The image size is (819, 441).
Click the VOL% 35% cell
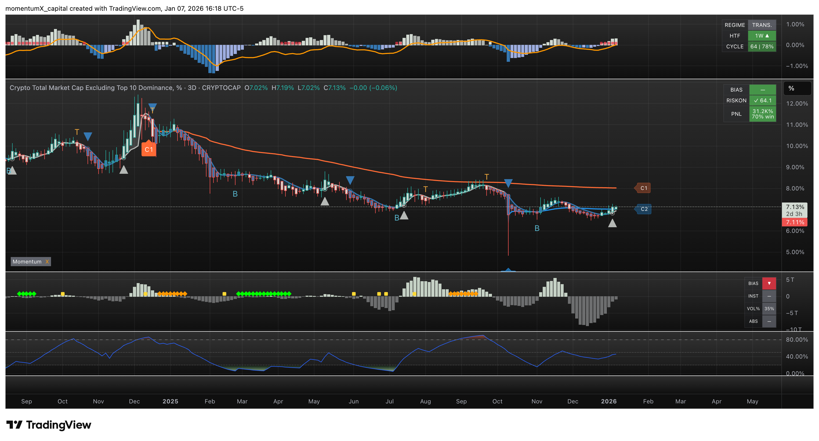(769, 308)
